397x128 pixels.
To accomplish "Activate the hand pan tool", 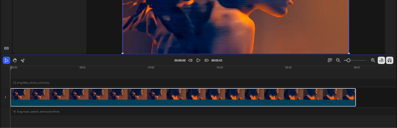I will pyautogui.click(x=15, y=60).
